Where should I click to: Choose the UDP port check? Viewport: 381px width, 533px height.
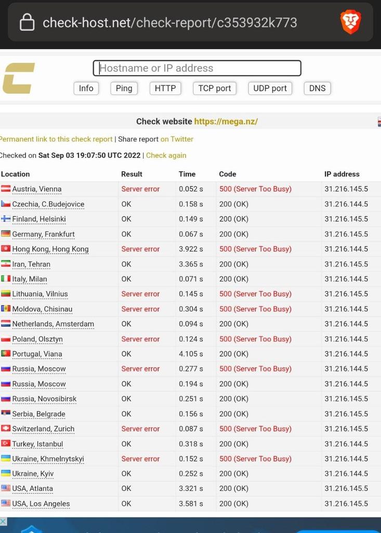270,88
